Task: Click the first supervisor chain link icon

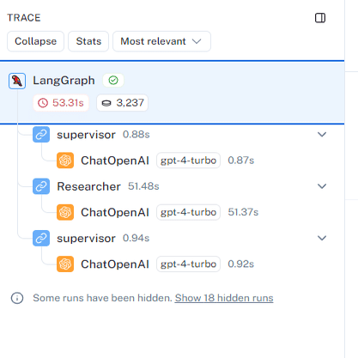Action: (x=41, y=135)
